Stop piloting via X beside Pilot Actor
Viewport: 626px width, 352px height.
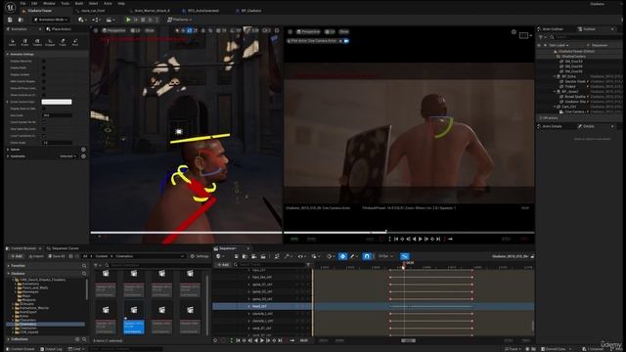[340, 41]
